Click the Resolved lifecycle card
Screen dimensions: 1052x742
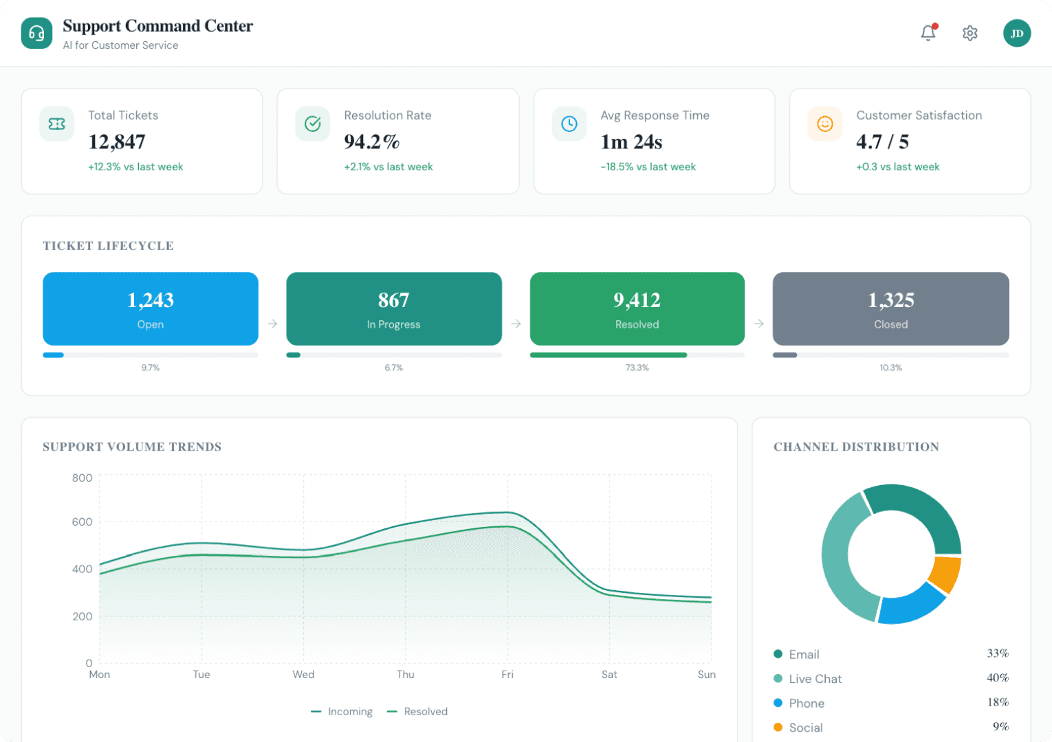637,309
